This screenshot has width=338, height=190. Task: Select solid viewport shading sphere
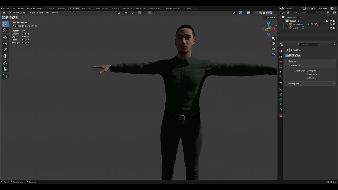pos(264,13)
